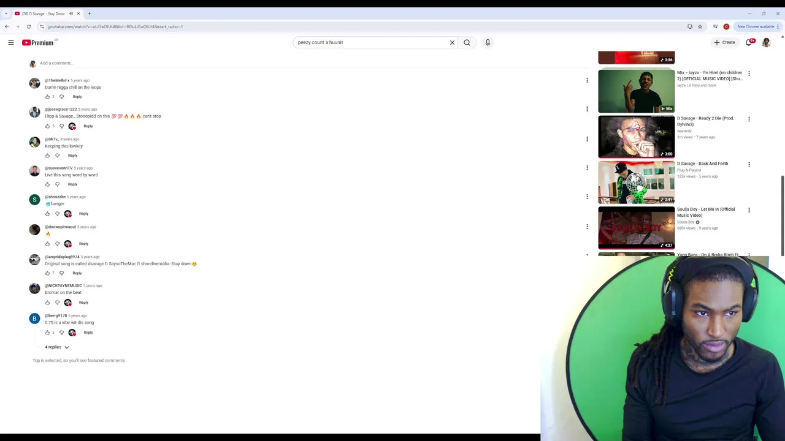Click the Chrome address bar URL

pos(115,26)
